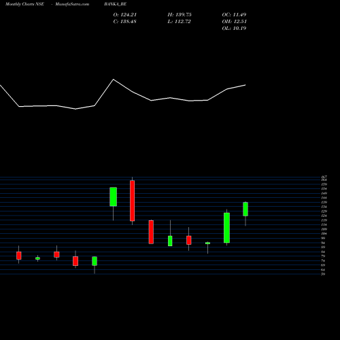This screenshot has width=340, height=340.
Task: Click the 84 price axis label
Action: point(323,252)
